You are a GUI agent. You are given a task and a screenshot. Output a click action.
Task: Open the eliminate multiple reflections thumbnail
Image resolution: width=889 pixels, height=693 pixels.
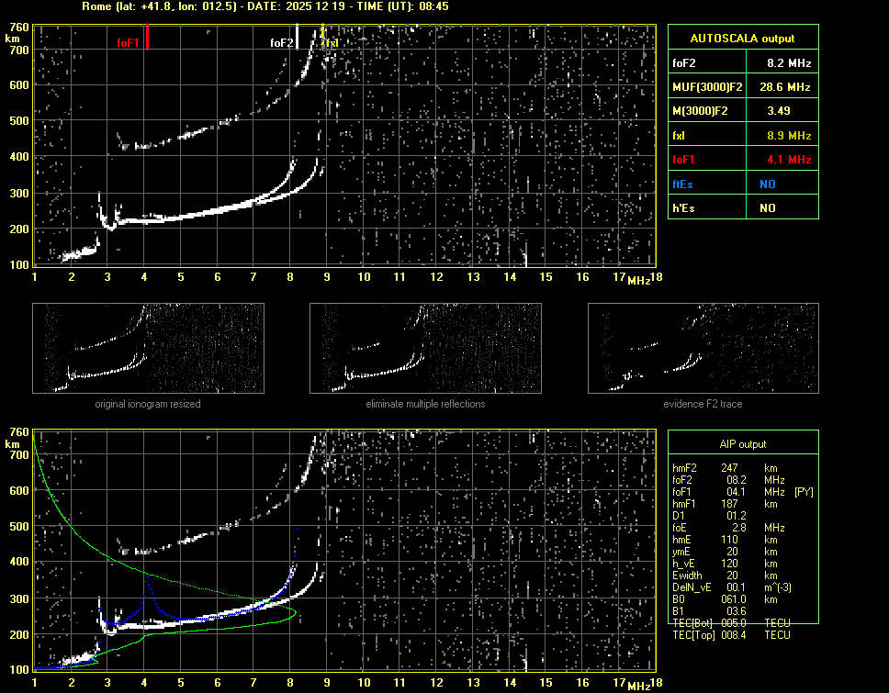click(x=425, y=348)
